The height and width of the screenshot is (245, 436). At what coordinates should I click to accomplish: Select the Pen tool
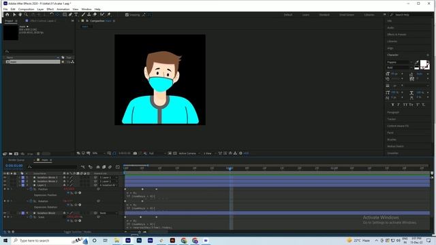tap(70, 15)
